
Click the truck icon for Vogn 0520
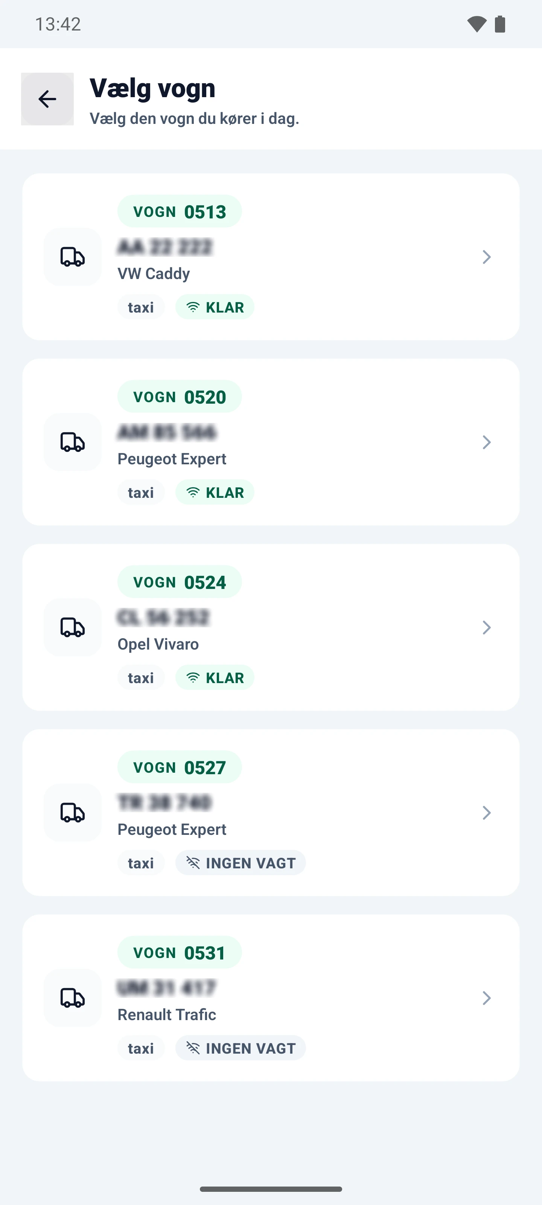[x=73, y=442]
